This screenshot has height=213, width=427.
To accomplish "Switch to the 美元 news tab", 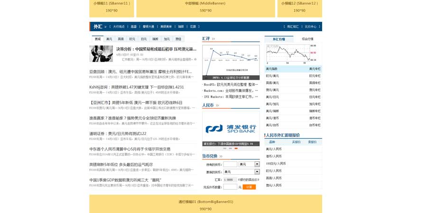I will coord(109,39).
